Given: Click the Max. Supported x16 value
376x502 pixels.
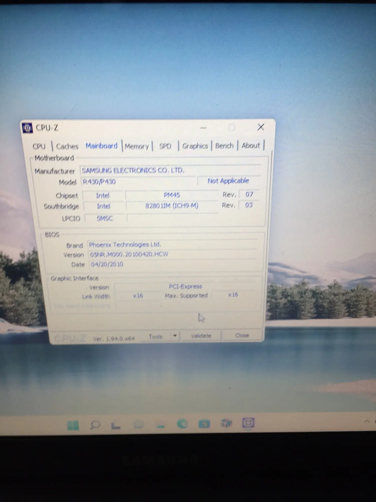Looking at the screenshot, I should point(233,294).
